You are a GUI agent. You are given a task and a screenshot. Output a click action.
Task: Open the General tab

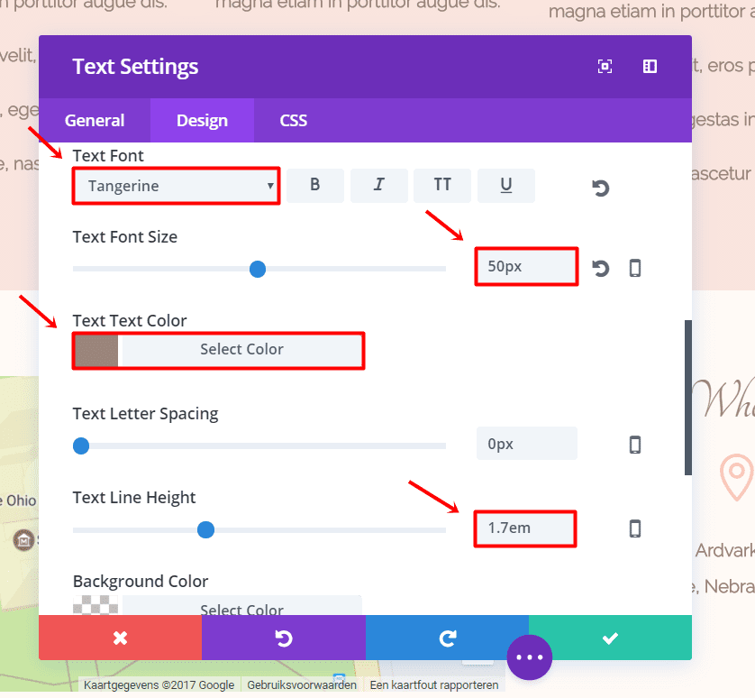pyautogui.click(x=95, y=121)
